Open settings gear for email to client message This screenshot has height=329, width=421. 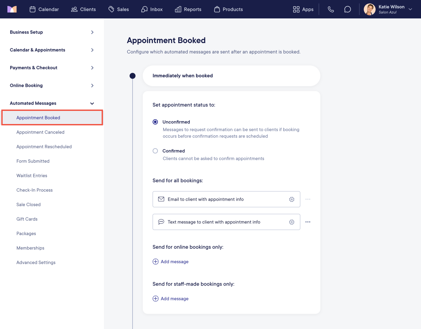(292, 199)
